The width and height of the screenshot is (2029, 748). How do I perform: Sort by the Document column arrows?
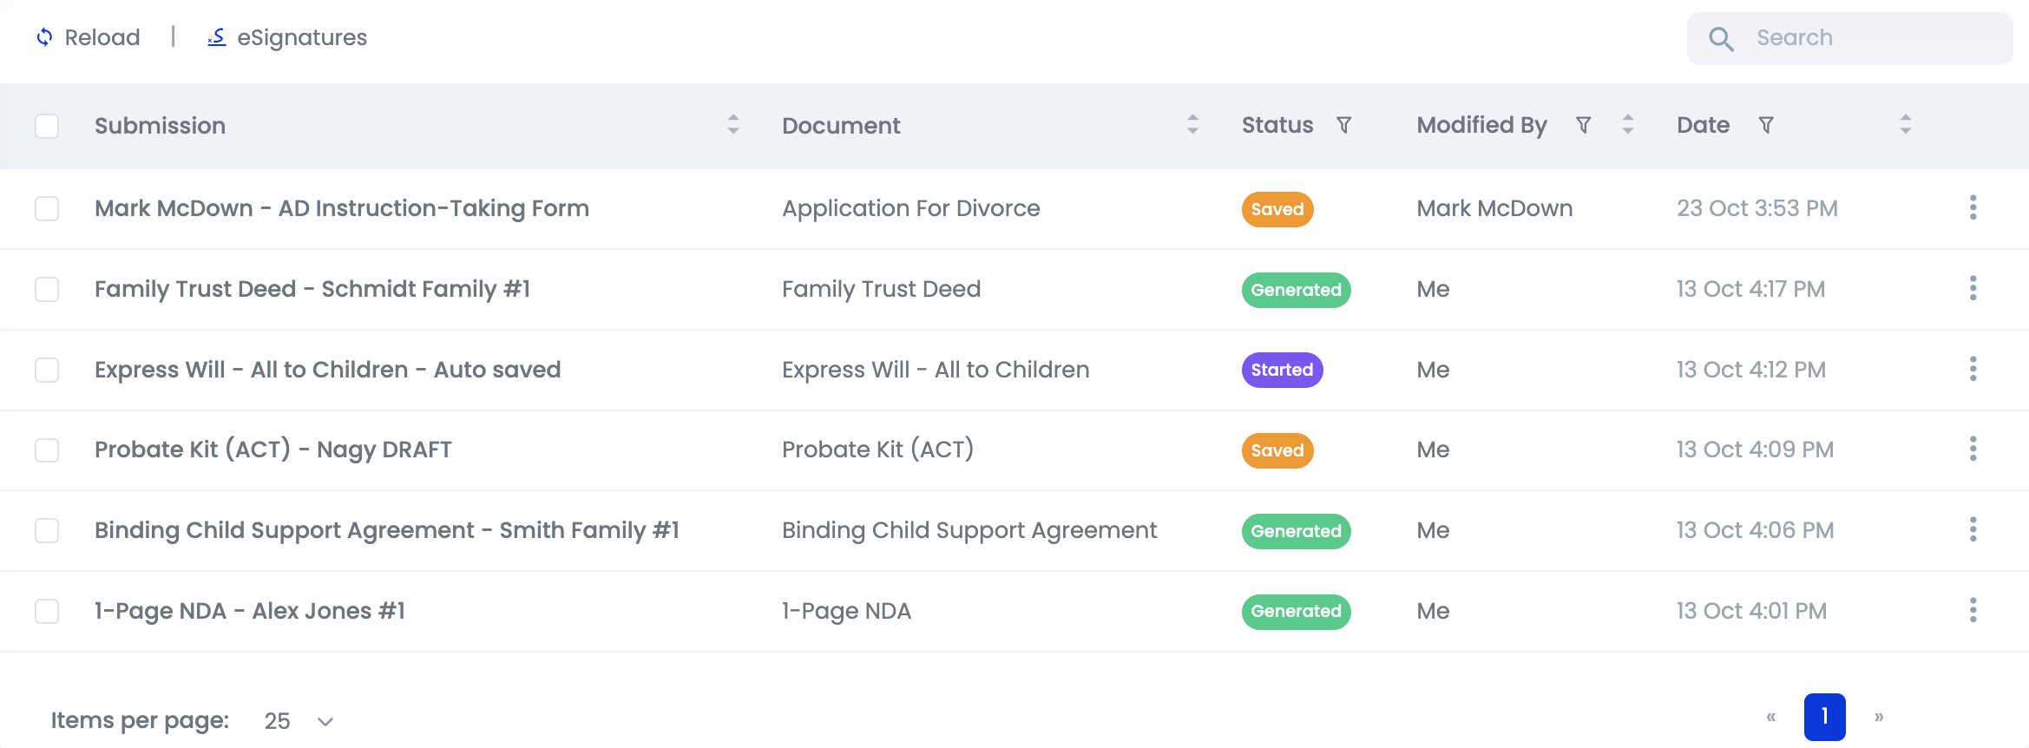(x=1192, y=125)
